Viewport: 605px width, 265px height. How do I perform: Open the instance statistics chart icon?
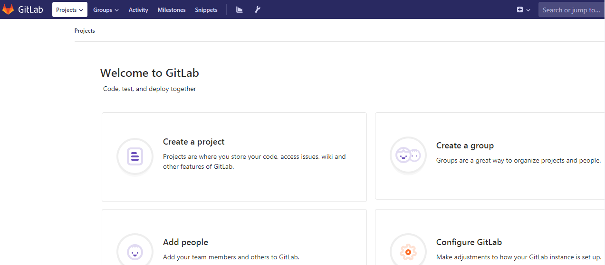click(240, 9)
